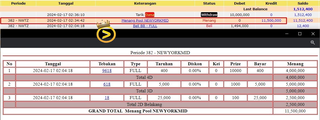Open Beli BB - FULL link
This screenshot has width=320, height=120.
pyautogui.click(x=145, y=26)
